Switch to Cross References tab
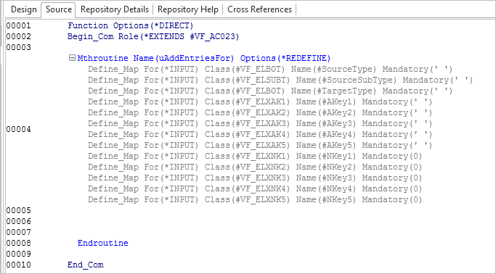Image resolution: width=496 pixels, height=274 pixels. (259, 9)
